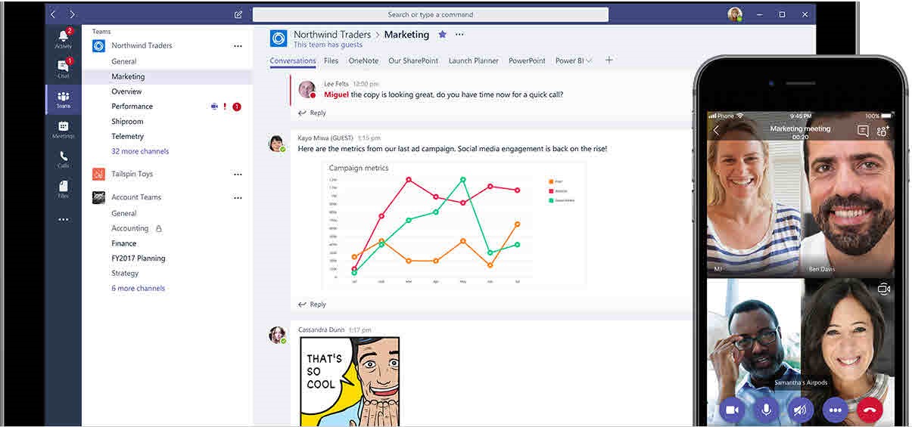Open Marketing channel more options ellipsis
This screenshot has width=912, height=427.
click(x=459, y=34)
